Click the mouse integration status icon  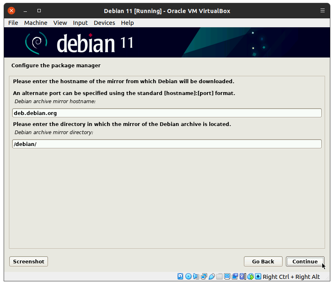pos(250,276)
